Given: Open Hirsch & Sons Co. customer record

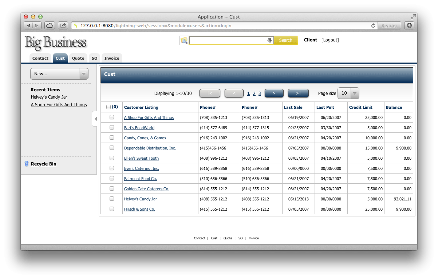Looking at the screenshot, I should coord(139,209).
